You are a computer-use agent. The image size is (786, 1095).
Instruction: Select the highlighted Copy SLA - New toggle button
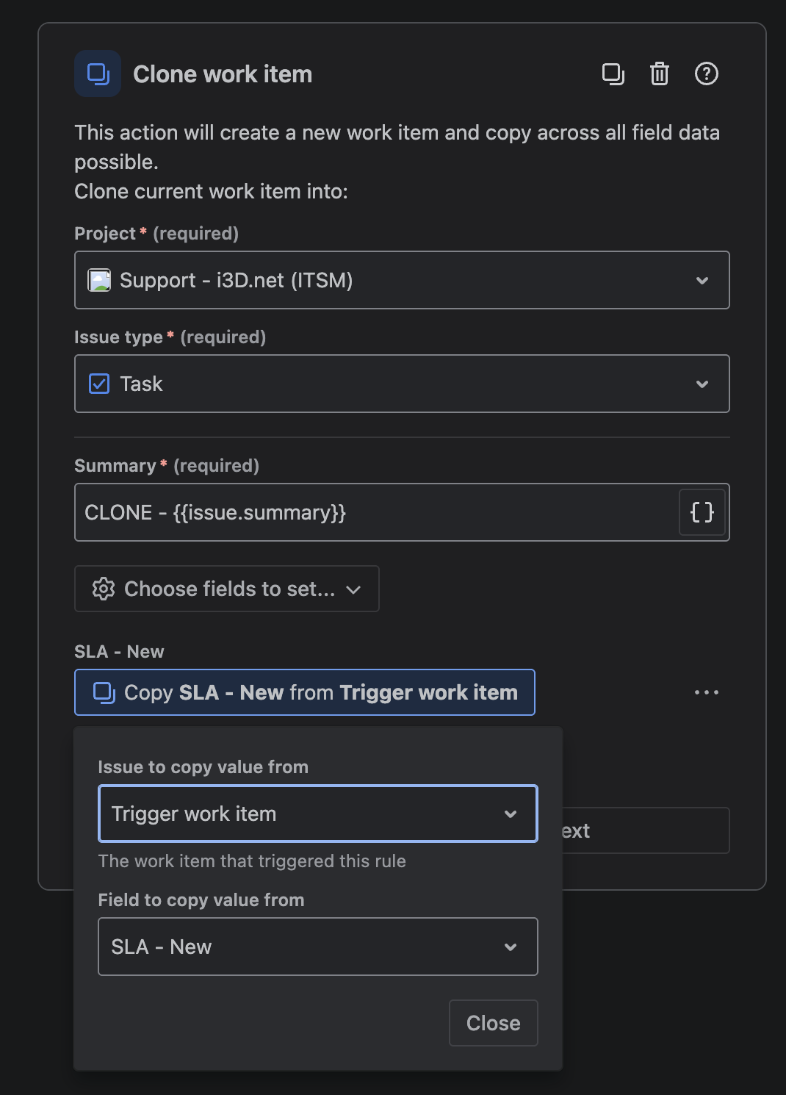click(x=304, y=692)
